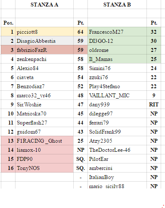Select the STANZA A header cell
Viewport: 165px width, 208px height.
44,4
